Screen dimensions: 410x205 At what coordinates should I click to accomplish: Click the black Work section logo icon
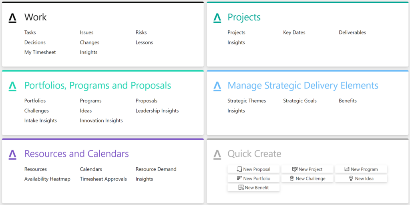click(12, 18)
